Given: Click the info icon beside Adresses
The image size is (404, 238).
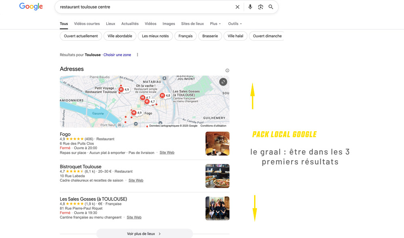Looking at the screenshot, I should [227, 70].
